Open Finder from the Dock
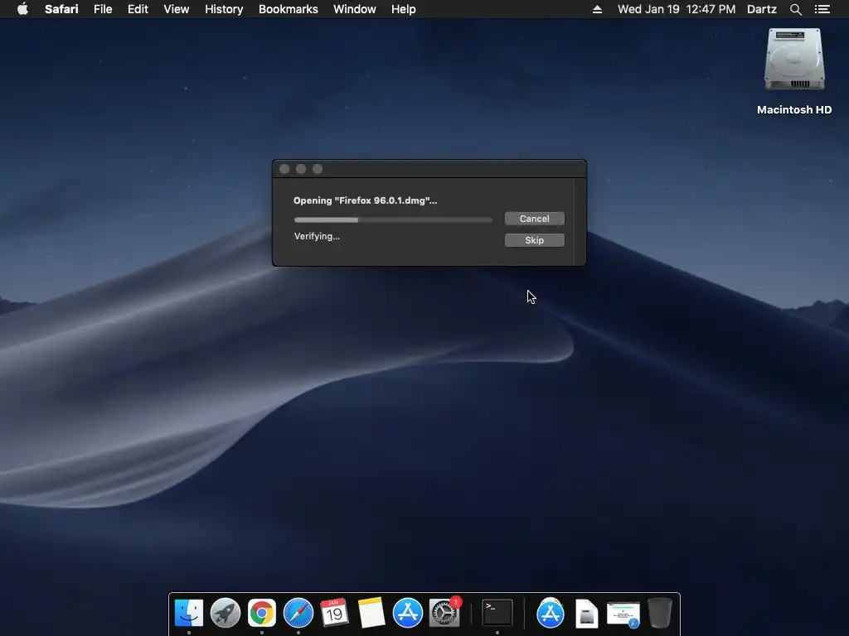The width and height of the screenshot is (849, 636). pyautogui.click(x=189, y=614)
